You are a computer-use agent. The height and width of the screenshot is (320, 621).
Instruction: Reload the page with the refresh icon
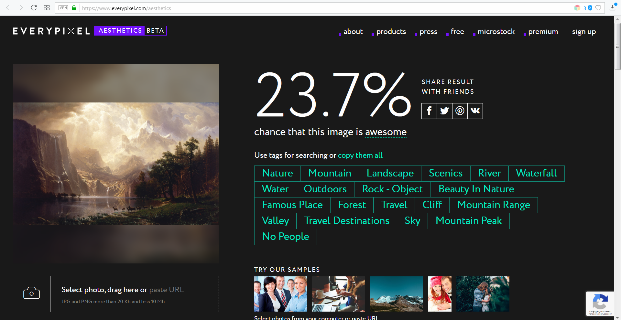tap(34, 8)
